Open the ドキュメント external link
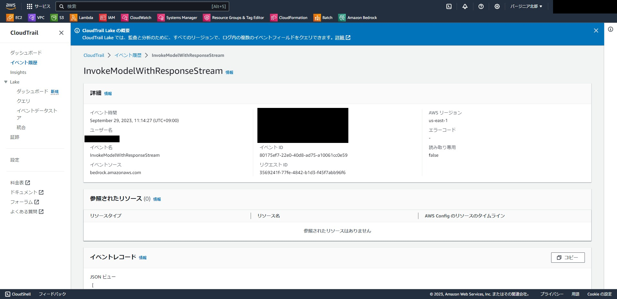This screenshot has height=299, width=617. [27, 192]
